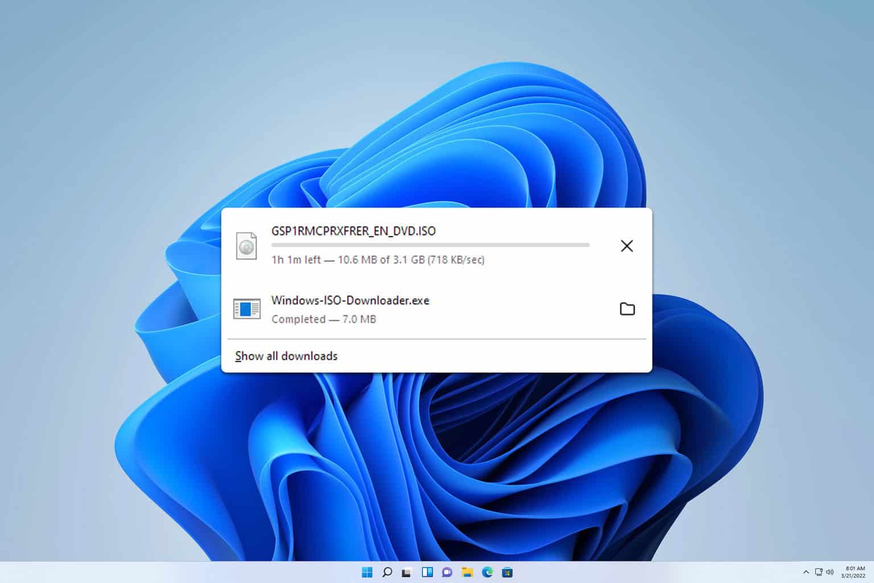Click Windows-ISO-Downloader.exe file name
Screen dimensions: 874x583
[350, 301]
